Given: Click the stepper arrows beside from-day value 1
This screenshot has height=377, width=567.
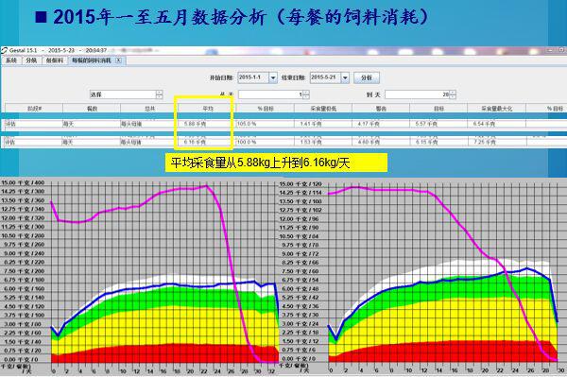Looking at the screenshot, I should 306,94.
